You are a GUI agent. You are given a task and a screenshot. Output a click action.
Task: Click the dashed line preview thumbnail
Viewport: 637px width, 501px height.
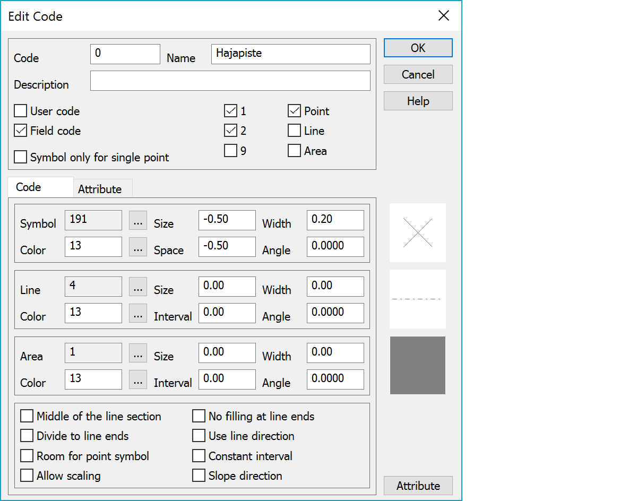[x=418, y=299]
